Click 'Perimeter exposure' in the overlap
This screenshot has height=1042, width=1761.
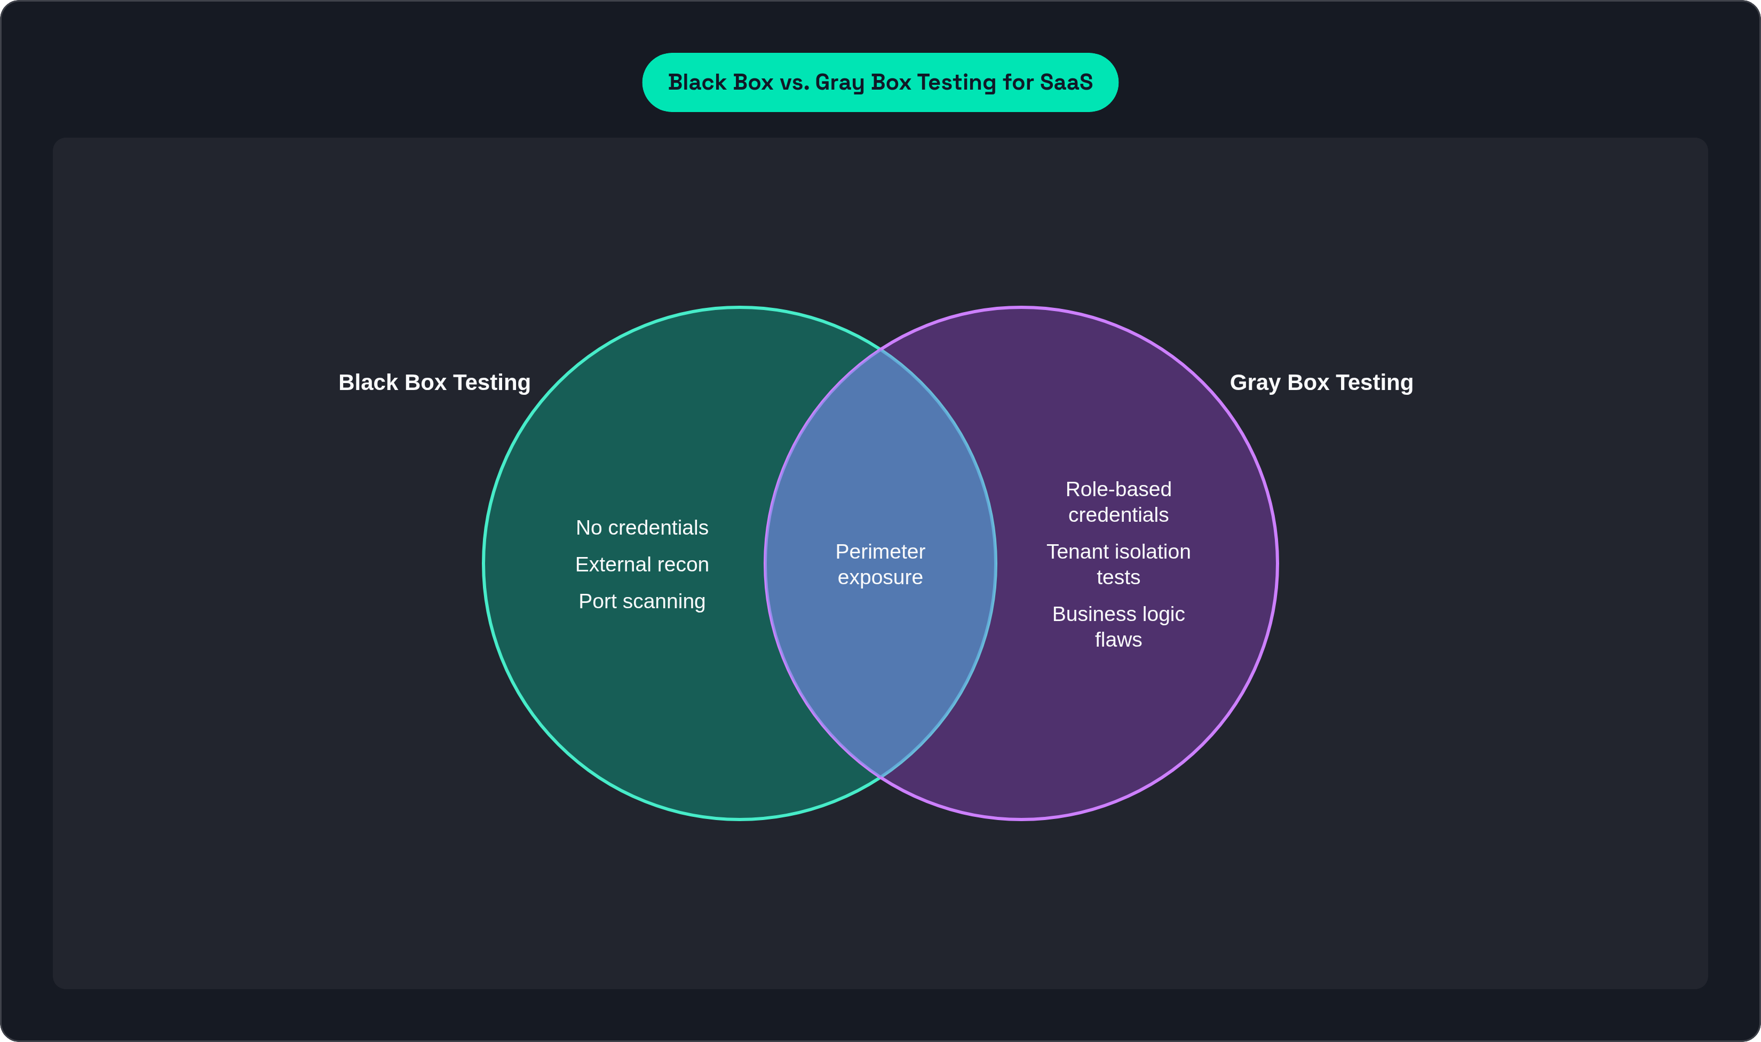coord(880,564)
